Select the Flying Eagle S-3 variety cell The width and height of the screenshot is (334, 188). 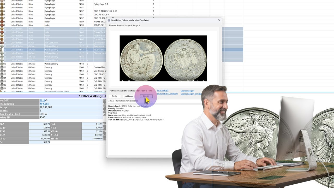101,4
